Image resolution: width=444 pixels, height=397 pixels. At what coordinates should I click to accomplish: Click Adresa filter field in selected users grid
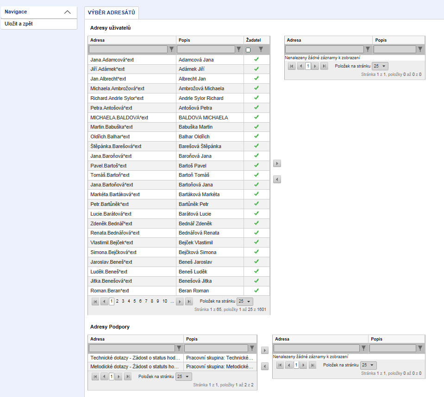click(325, 49)
